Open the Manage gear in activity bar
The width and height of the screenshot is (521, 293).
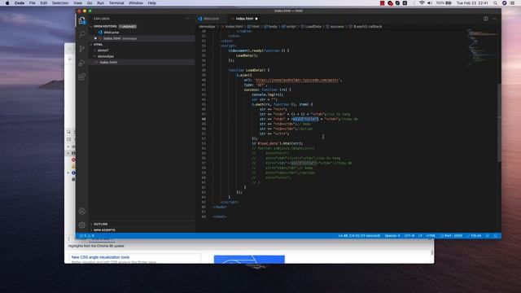[82, 225]
